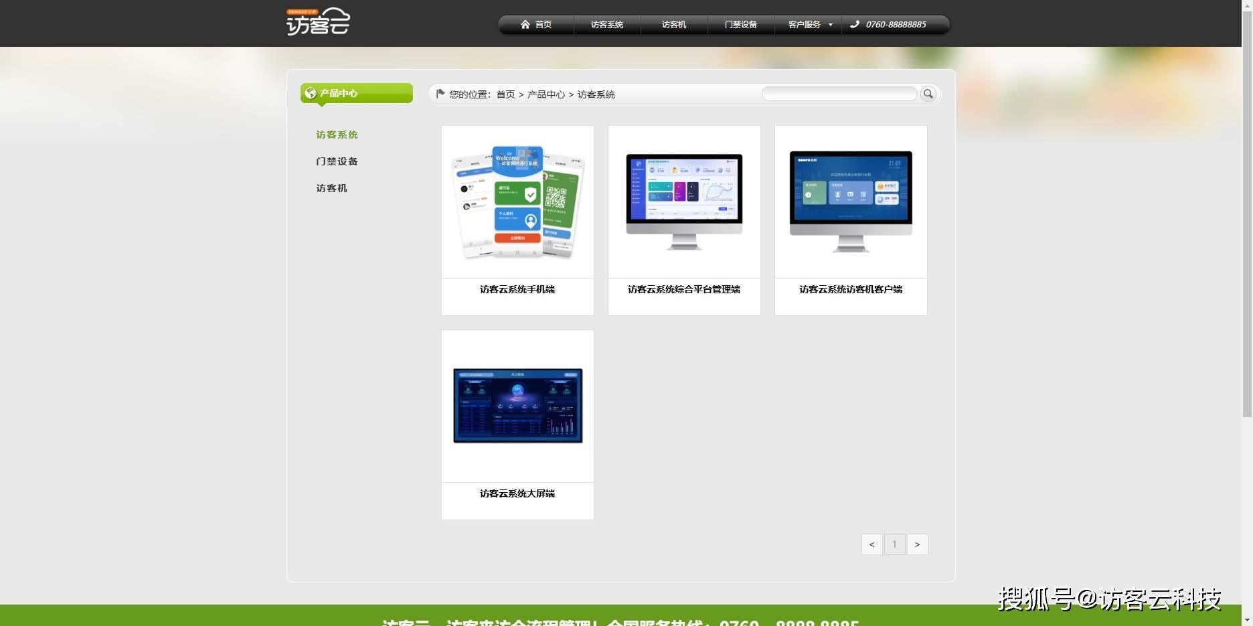Click the magnifier search icon button
This screenshot has height=626, width=1253.
tap(928, 94)
